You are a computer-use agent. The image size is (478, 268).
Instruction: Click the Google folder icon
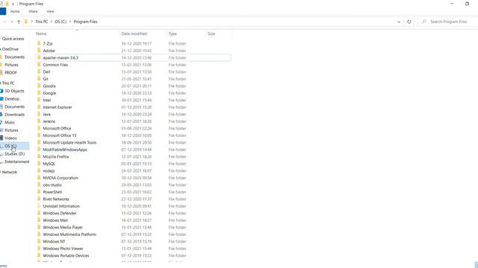(x=39, y=93)
